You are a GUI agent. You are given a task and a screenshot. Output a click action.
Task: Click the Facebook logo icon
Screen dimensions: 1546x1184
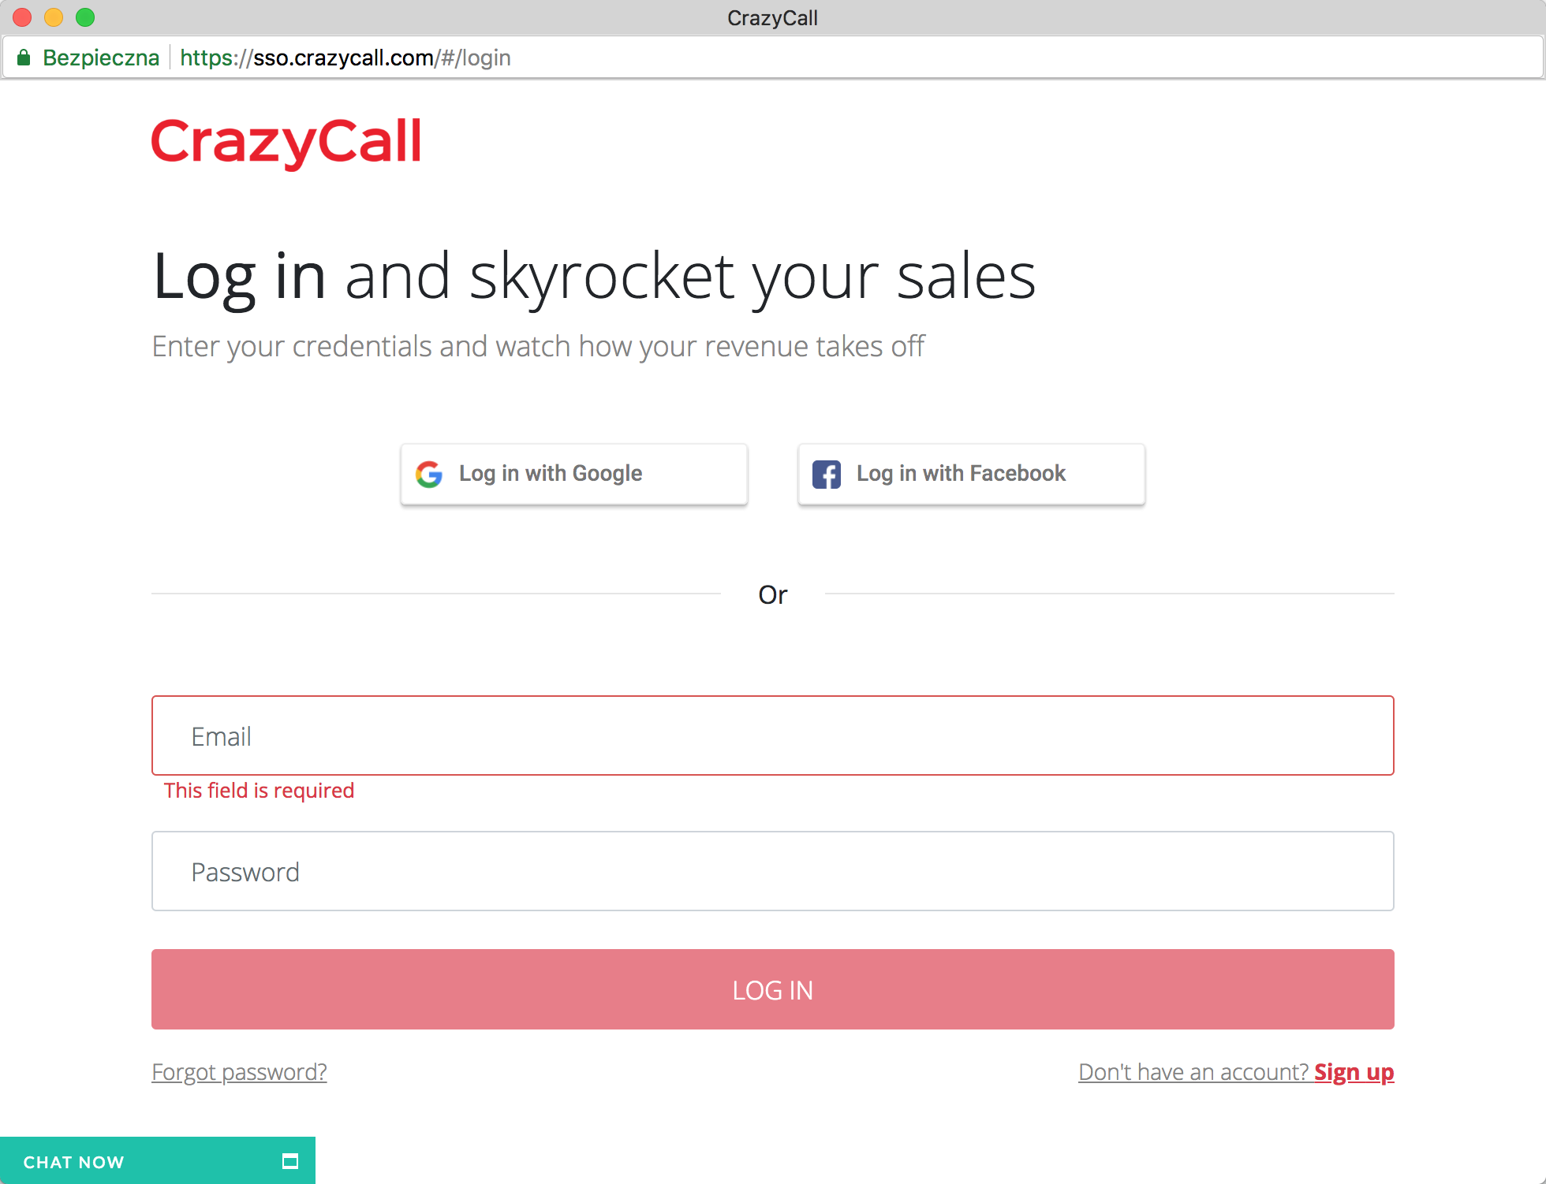coord(827,474)
